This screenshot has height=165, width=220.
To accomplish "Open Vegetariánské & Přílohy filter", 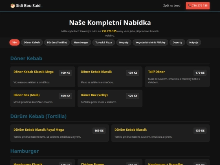I will (150, 42).
